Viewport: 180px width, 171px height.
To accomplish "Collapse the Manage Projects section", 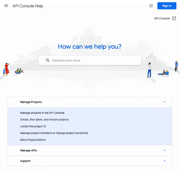I will (x=164, y=102).
